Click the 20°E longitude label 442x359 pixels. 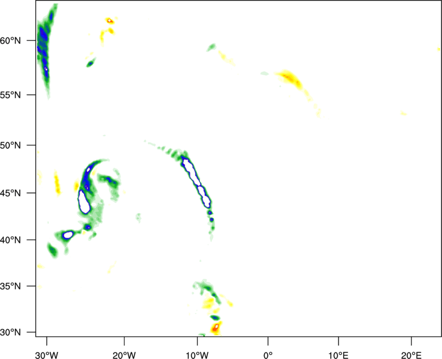point(411,355)
